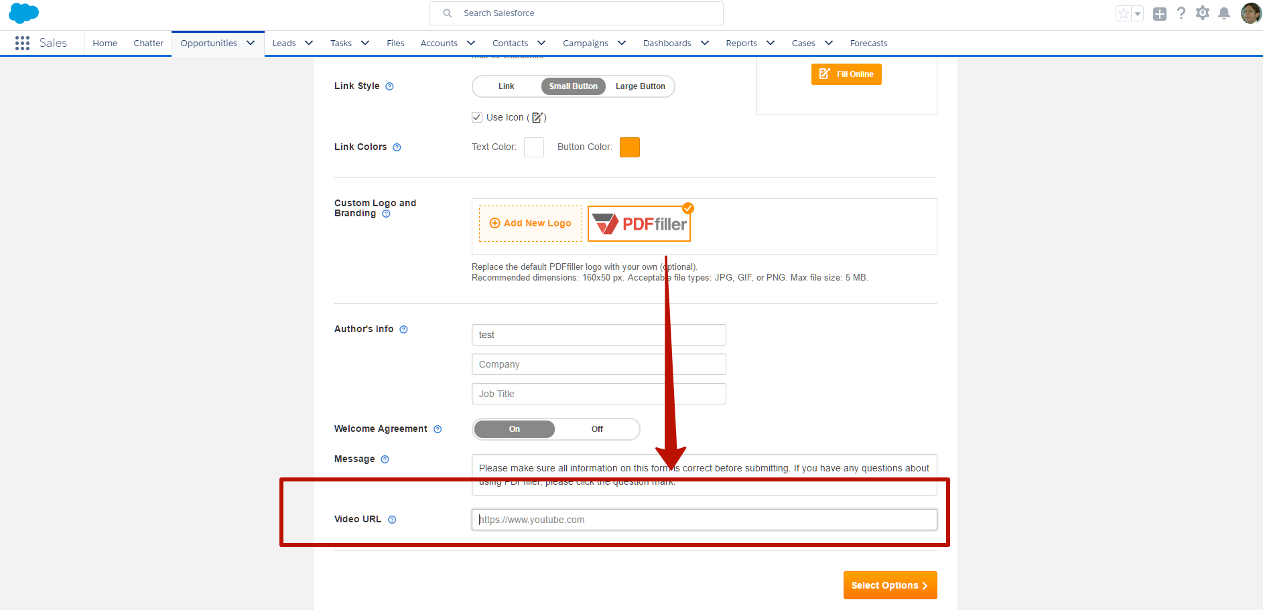Open the Leads tab
The height and width of the screenshot is (610, 1263).
pos(284,43)
